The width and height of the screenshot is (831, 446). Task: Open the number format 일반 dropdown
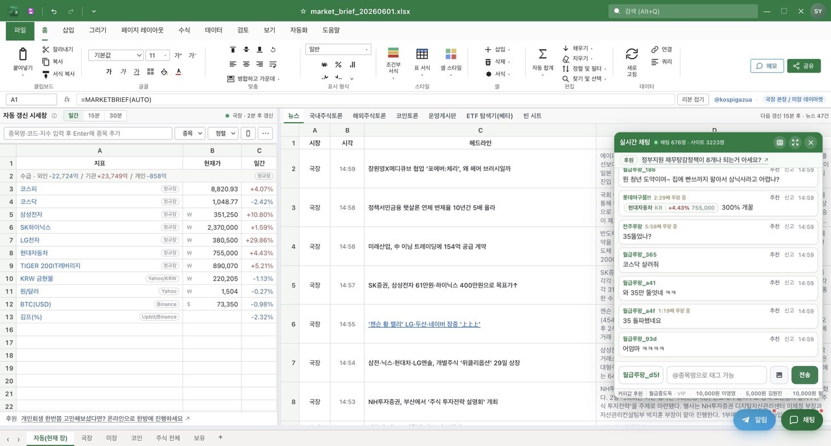(338, 49)
